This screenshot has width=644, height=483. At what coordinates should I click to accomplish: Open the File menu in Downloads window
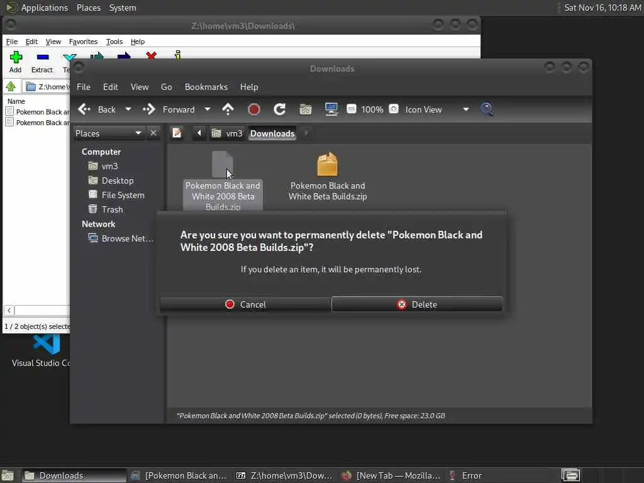click(x=84, y=87)
